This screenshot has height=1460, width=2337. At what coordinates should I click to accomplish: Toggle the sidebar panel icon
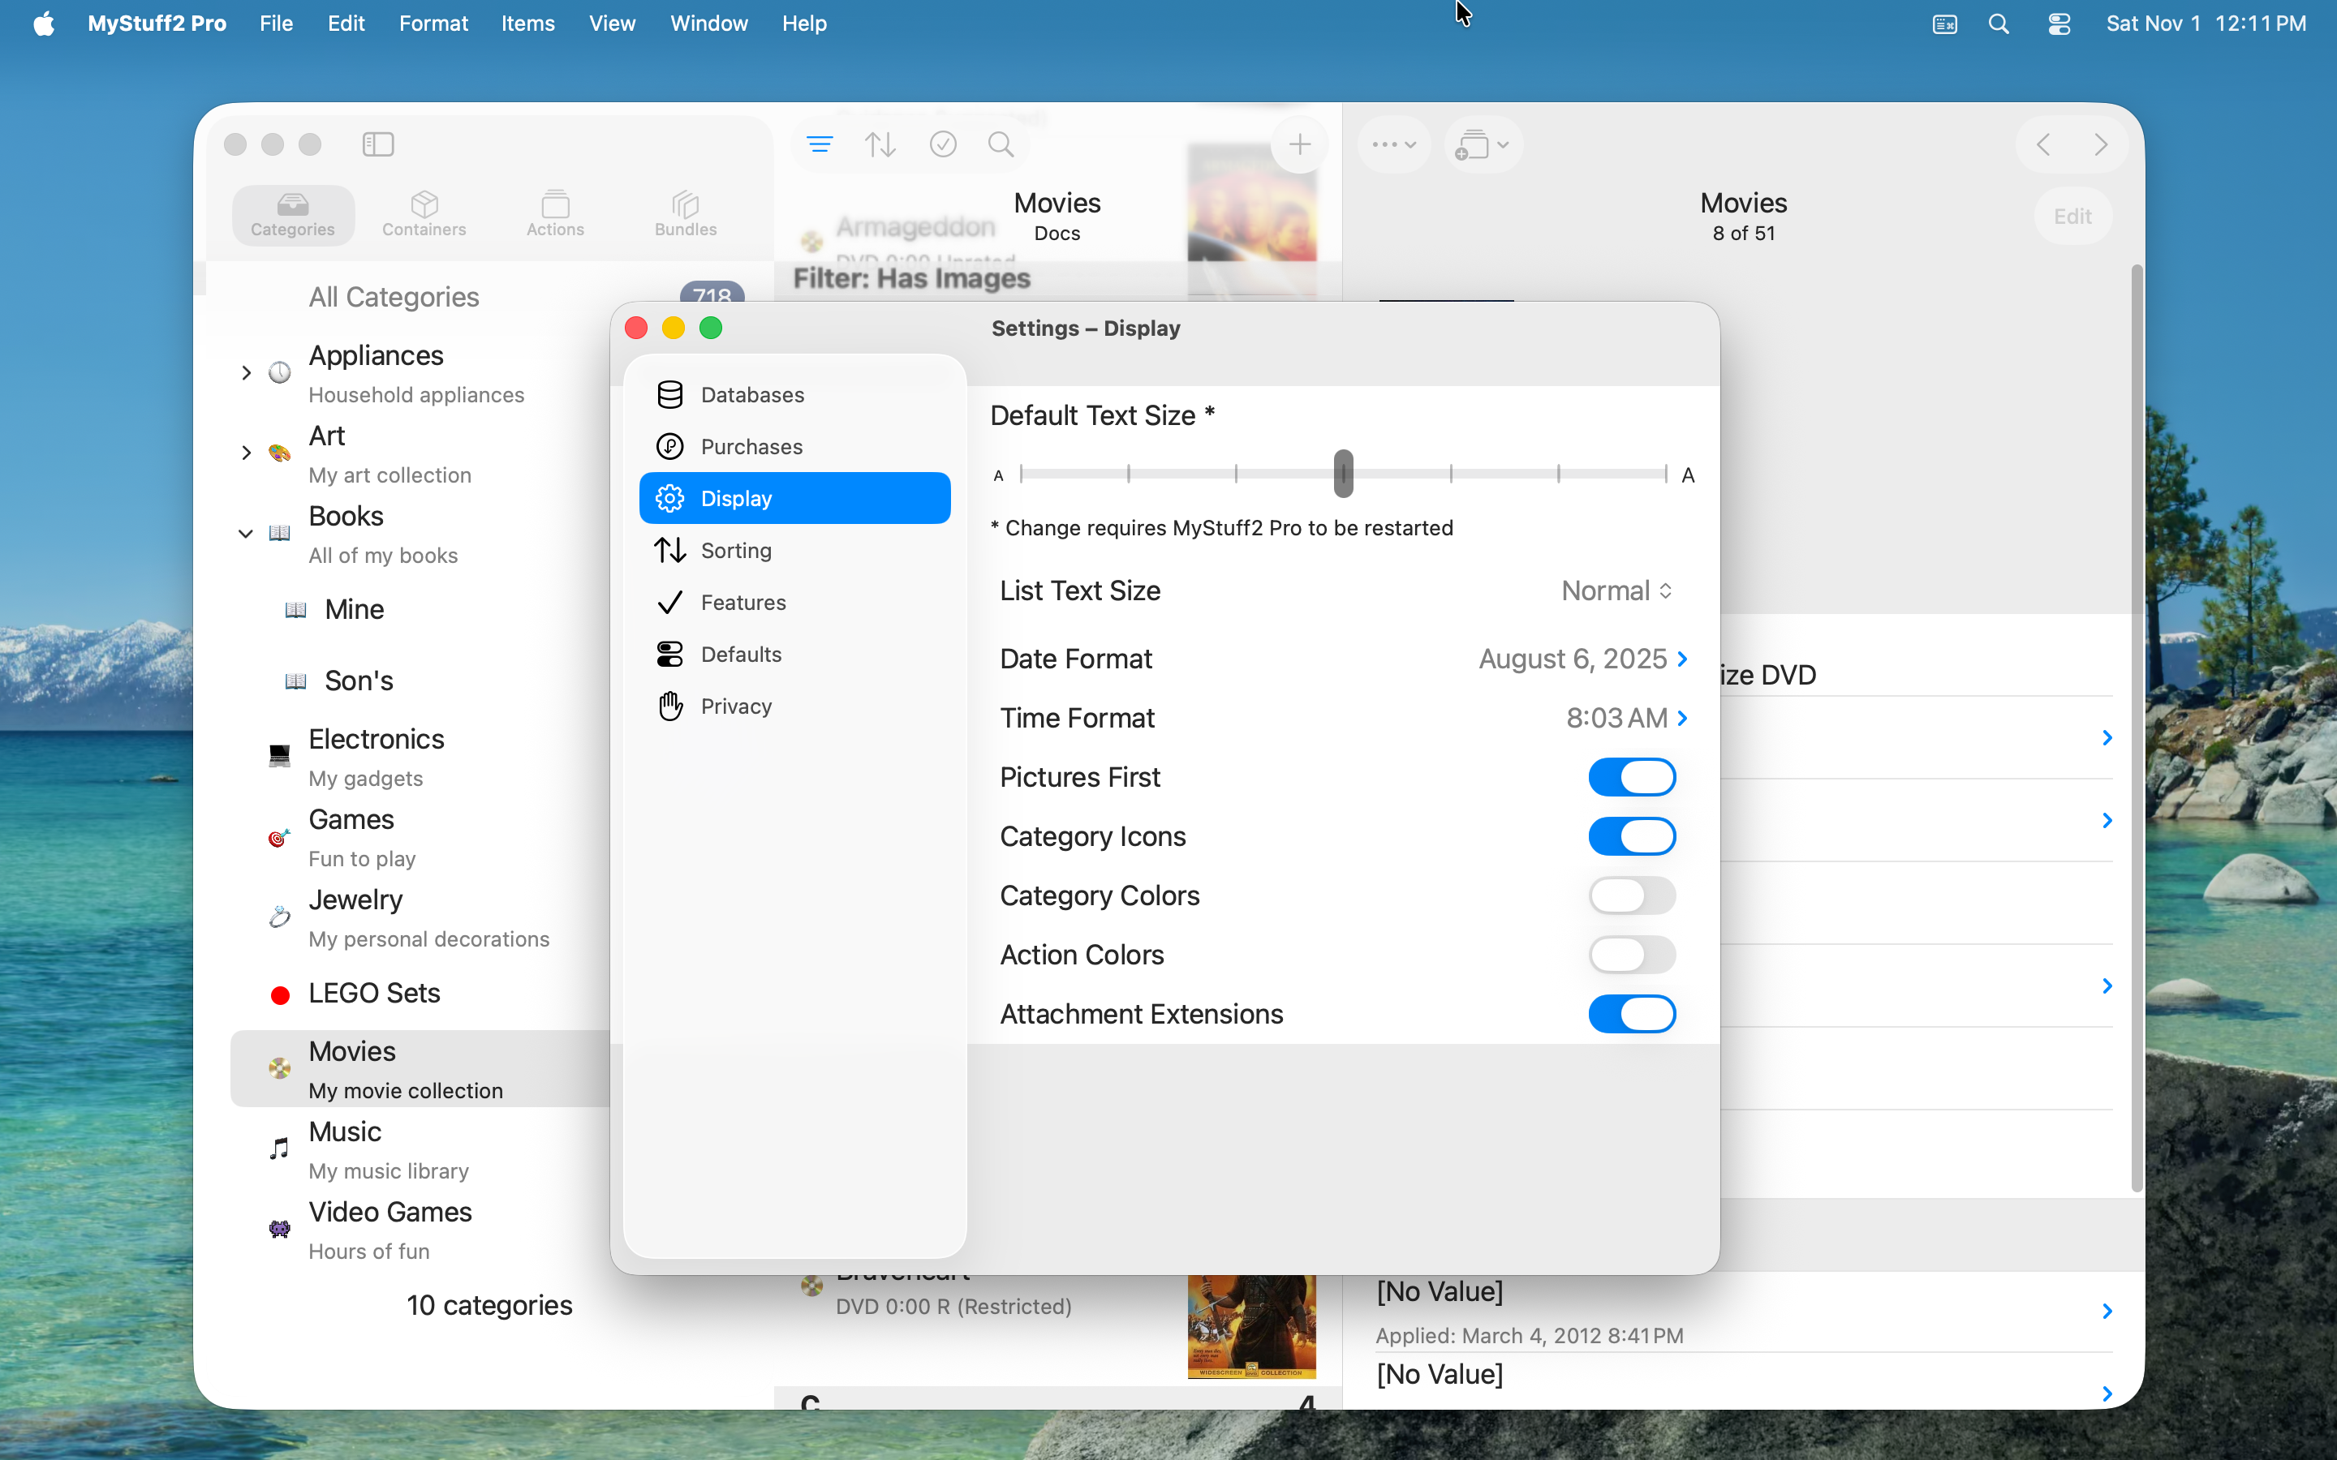[x=377, y=145]
